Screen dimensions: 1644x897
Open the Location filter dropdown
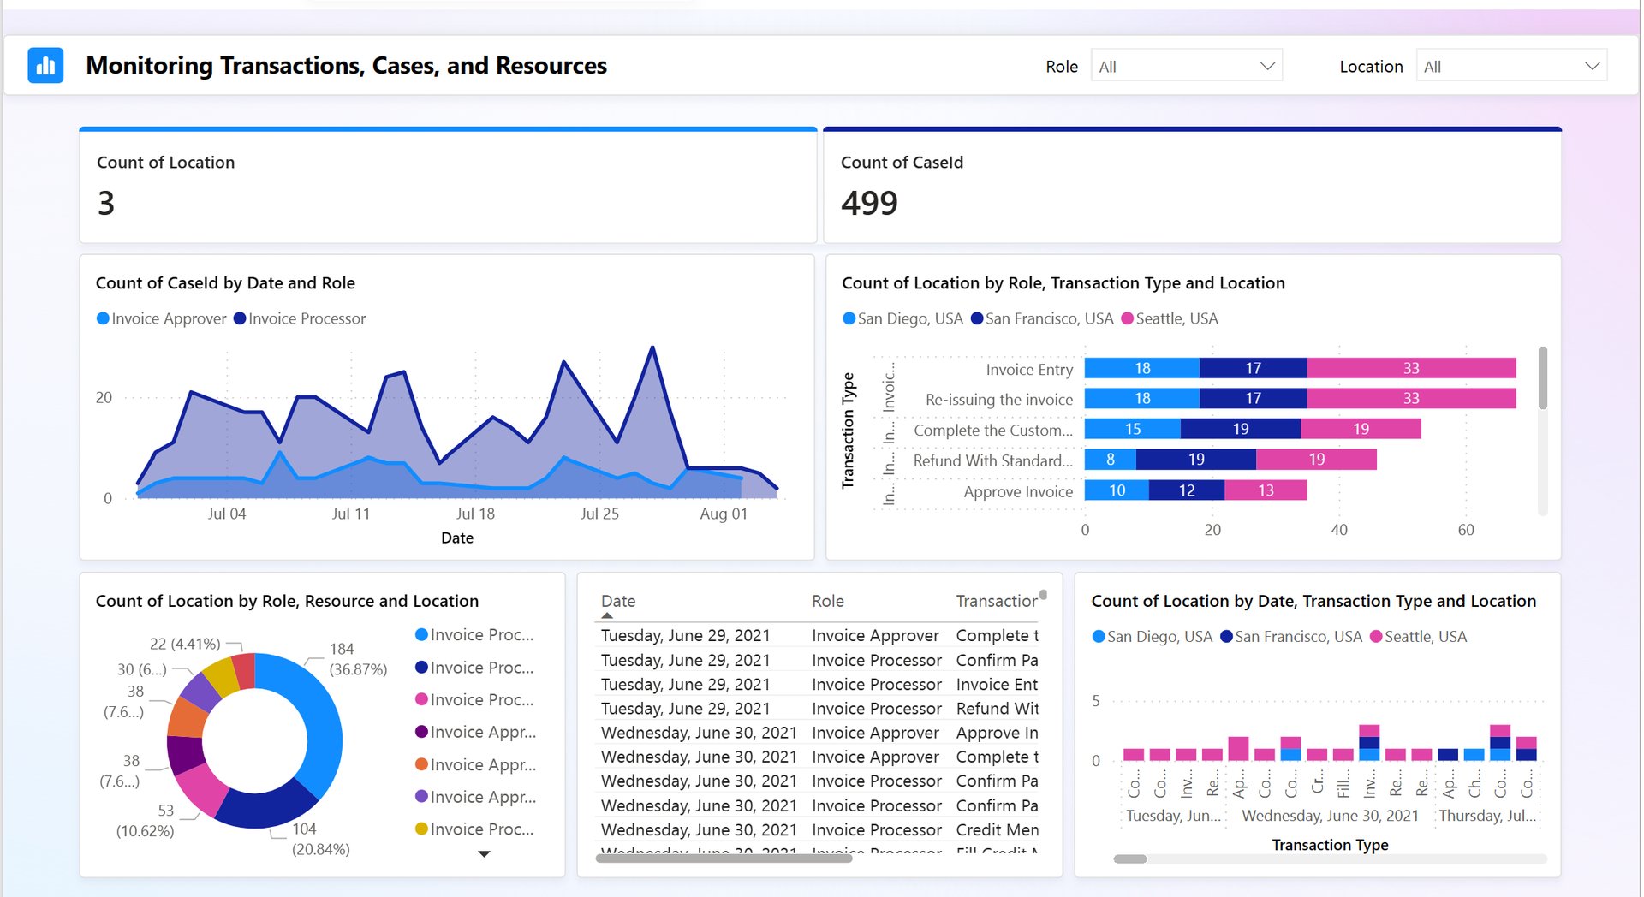[x=1511, y=66]
